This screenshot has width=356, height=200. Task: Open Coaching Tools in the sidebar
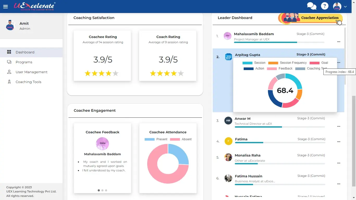pyautogui.click(x=28, y=82)
